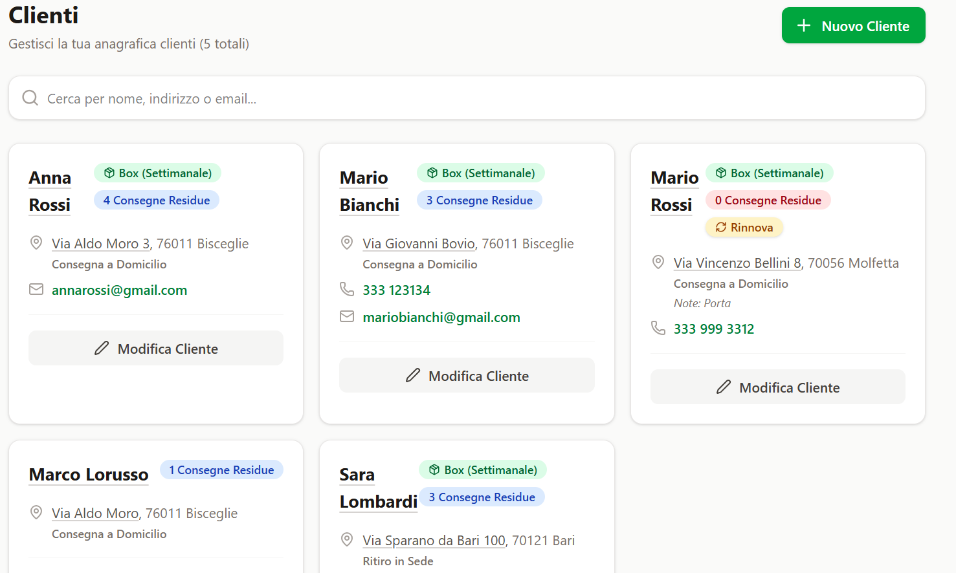This screenshot has width=956, height=573.
Task: Click the location pin next to Via Giovanni Bovio
Action: (347, 243)
